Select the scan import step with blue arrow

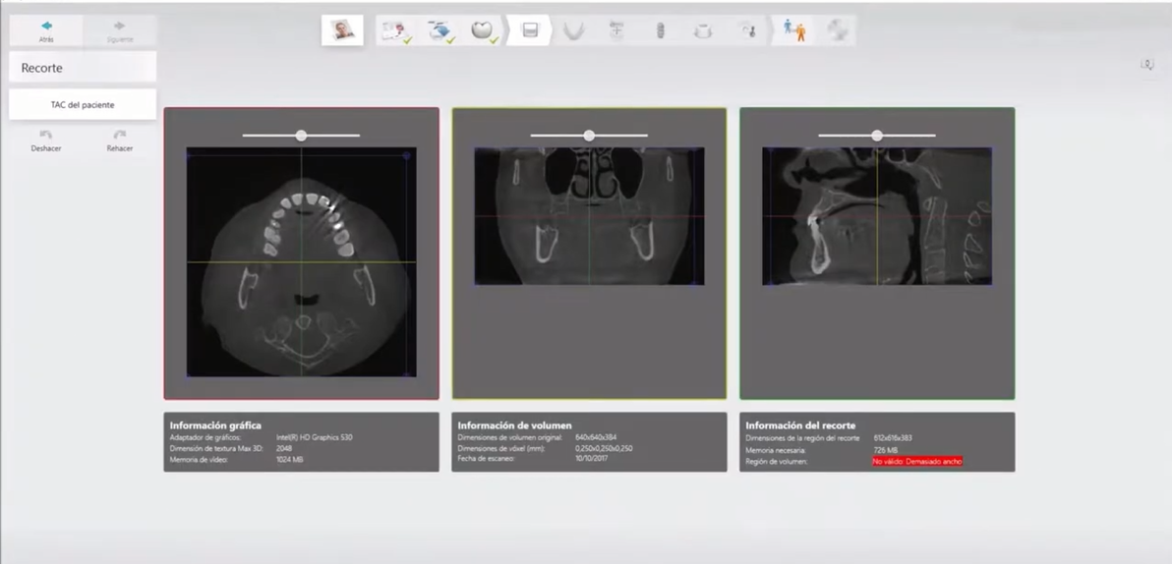click(440, 30)
